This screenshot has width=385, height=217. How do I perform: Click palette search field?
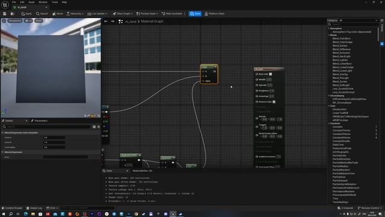[354, 24]
